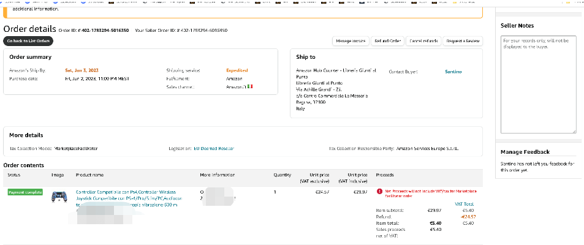The image size is (584, 245).
Task: Click Cancel refunds button
Action: [x=423, y=41]
